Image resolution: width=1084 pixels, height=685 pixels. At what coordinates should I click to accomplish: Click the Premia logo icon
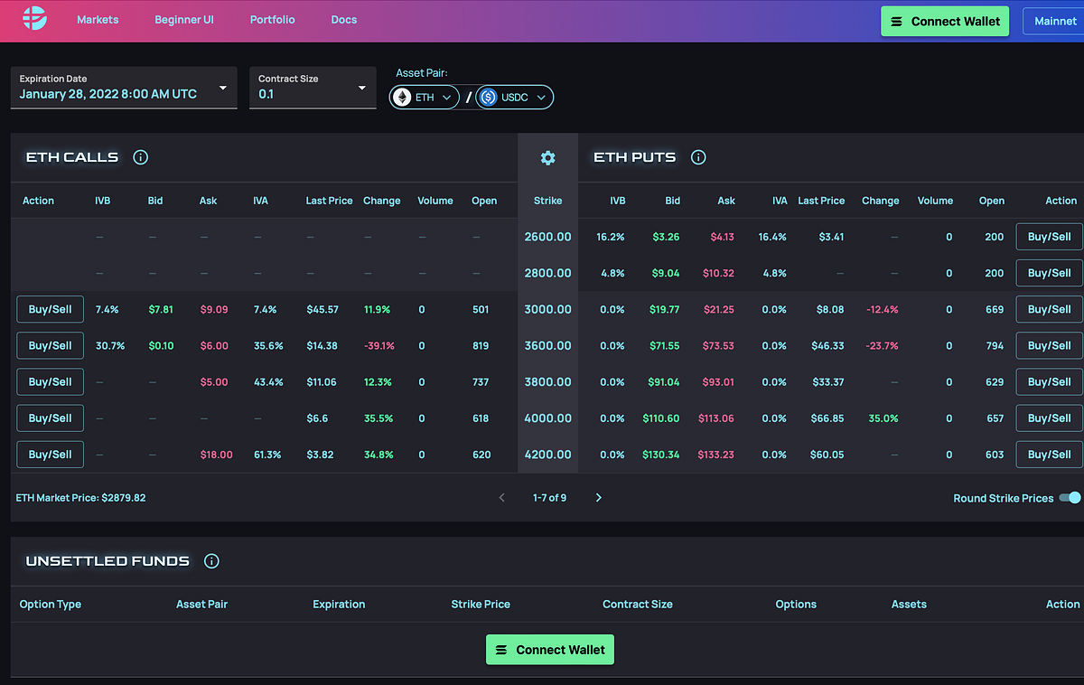tap(34, 19)
